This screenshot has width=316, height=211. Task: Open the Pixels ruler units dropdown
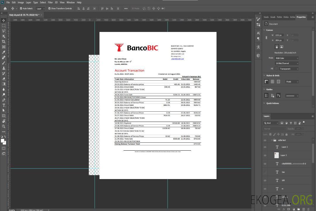click(292, 82)
